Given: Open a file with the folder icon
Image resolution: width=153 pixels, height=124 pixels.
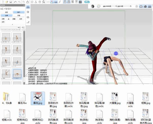Looking at the screenshot, I should 7,2.
